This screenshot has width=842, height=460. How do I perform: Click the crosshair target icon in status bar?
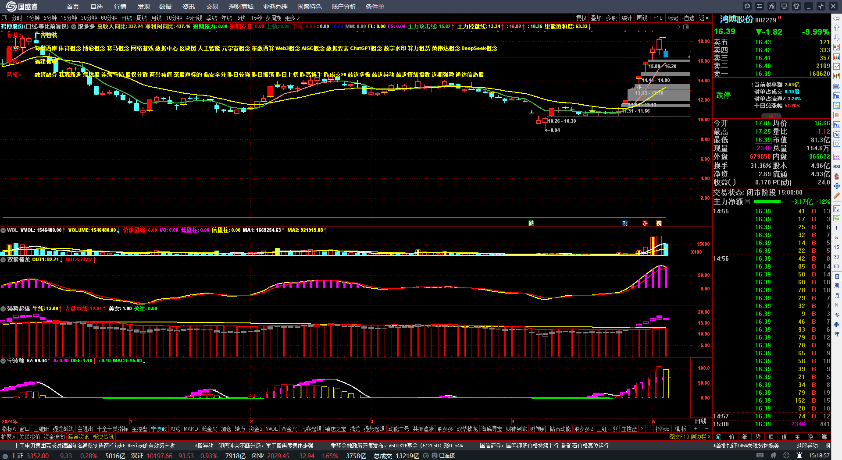(x=787, y=456)
